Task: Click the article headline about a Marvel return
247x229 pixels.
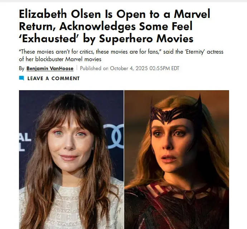Action: (115, 26)
